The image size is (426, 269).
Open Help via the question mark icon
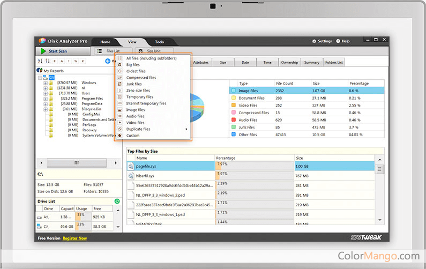pyautogui.click(x=338, y=41)
